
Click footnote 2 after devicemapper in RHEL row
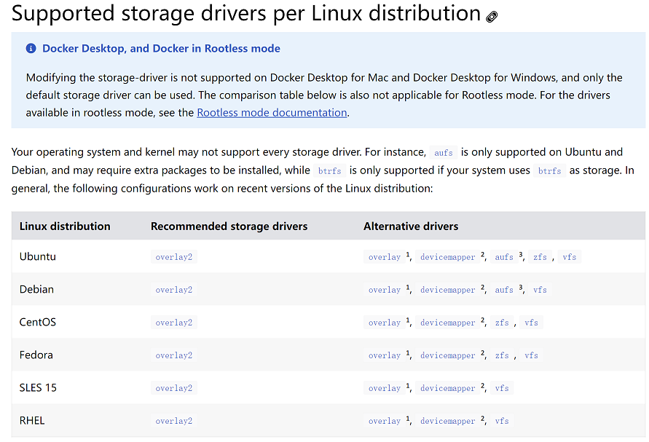click(x=483, y=419)
